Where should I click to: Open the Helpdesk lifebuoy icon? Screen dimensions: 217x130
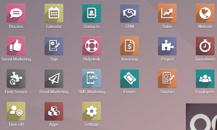(91, 46)
